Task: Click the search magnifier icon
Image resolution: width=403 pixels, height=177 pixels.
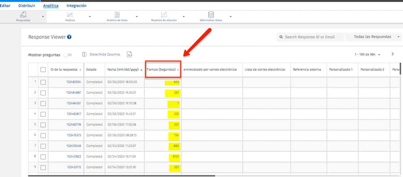Action: (281, 37)
